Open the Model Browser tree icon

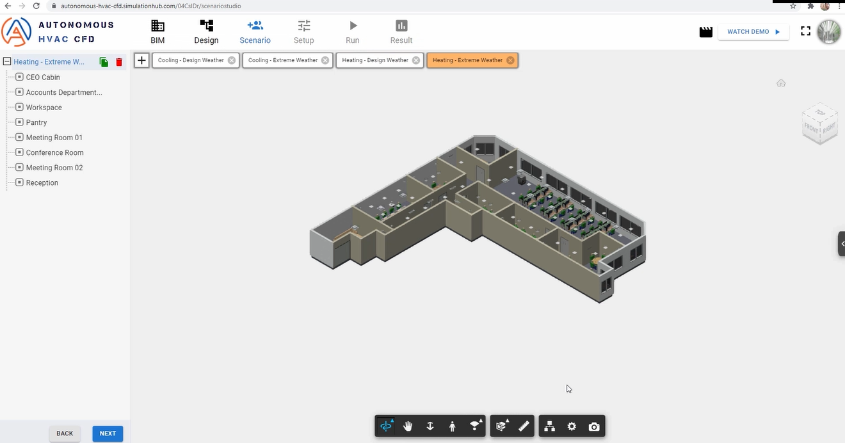coord(550,426)
